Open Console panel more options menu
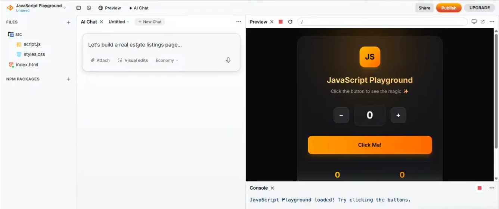Viewport: 499px width, 209px height. [x=492, y=188]
